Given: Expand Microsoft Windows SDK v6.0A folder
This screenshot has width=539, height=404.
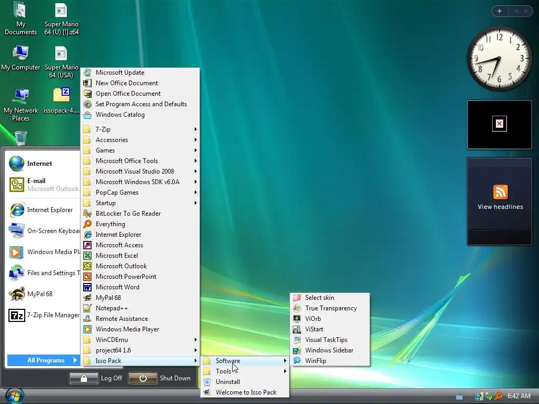Looking at the screenshot, I should coord(140,181).
